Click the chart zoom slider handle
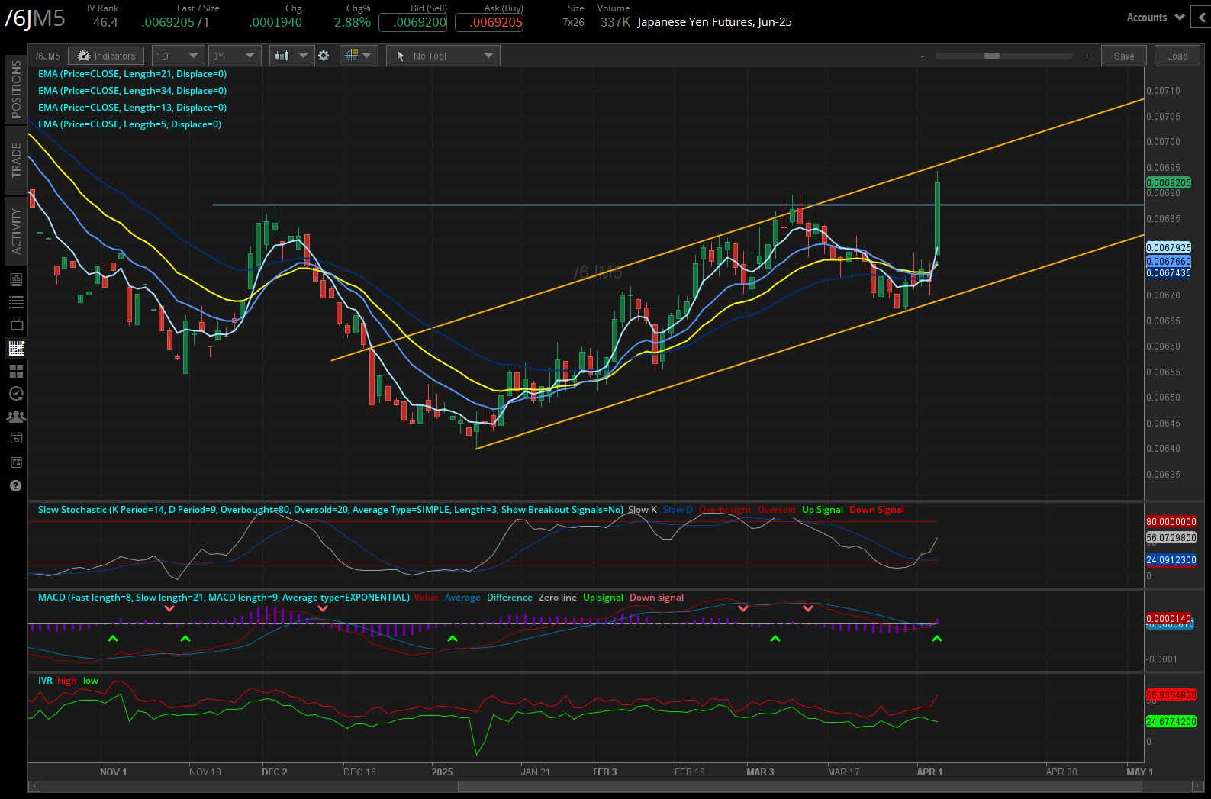The width and height of the screenshot is (1211, 799). tap(991, 56)
